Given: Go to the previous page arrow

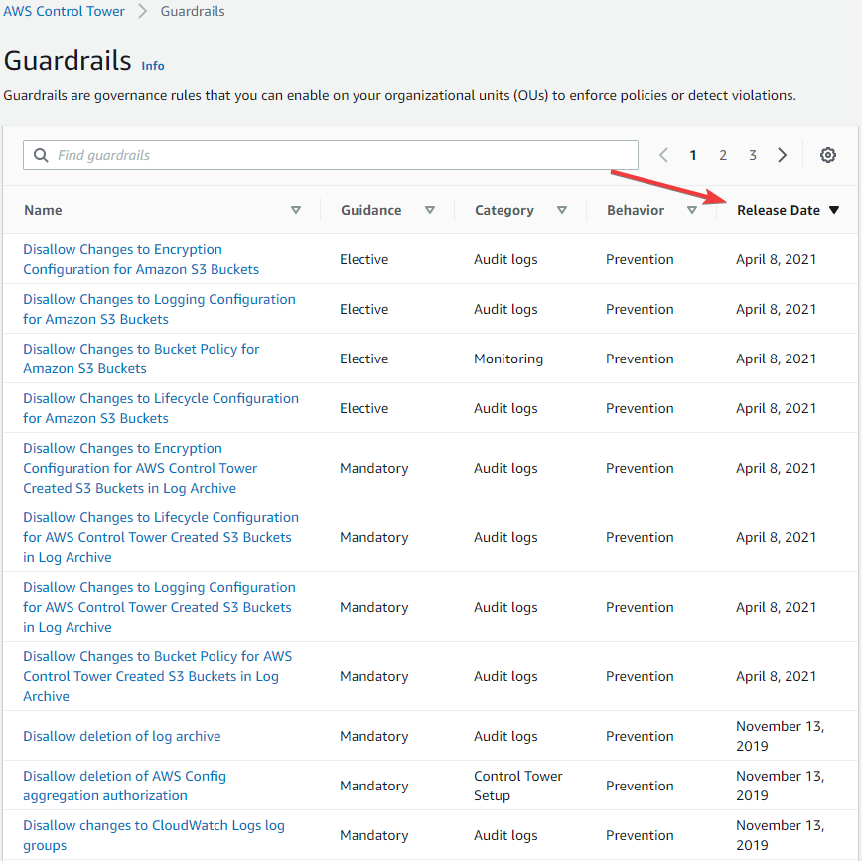Looking at the screenshot, I should (663, 155).
